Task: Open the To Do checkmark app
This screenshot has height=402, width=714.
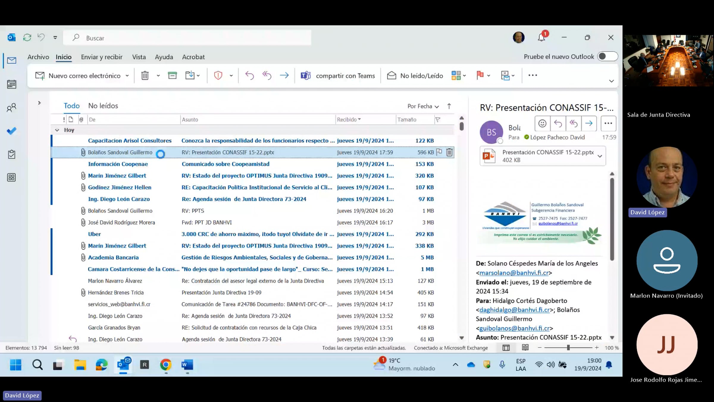Action: click(x=12, y=131)
